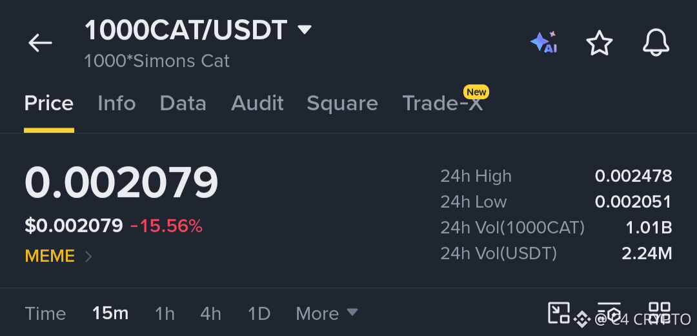697x336 pixels.
Task: Open chart indicator settings icon
Action: pyautogui.click(x=609, y=312)
